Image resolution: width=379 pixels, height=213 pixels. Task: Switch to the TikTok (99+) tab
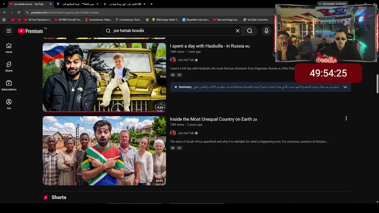click(x=125, y=4)
